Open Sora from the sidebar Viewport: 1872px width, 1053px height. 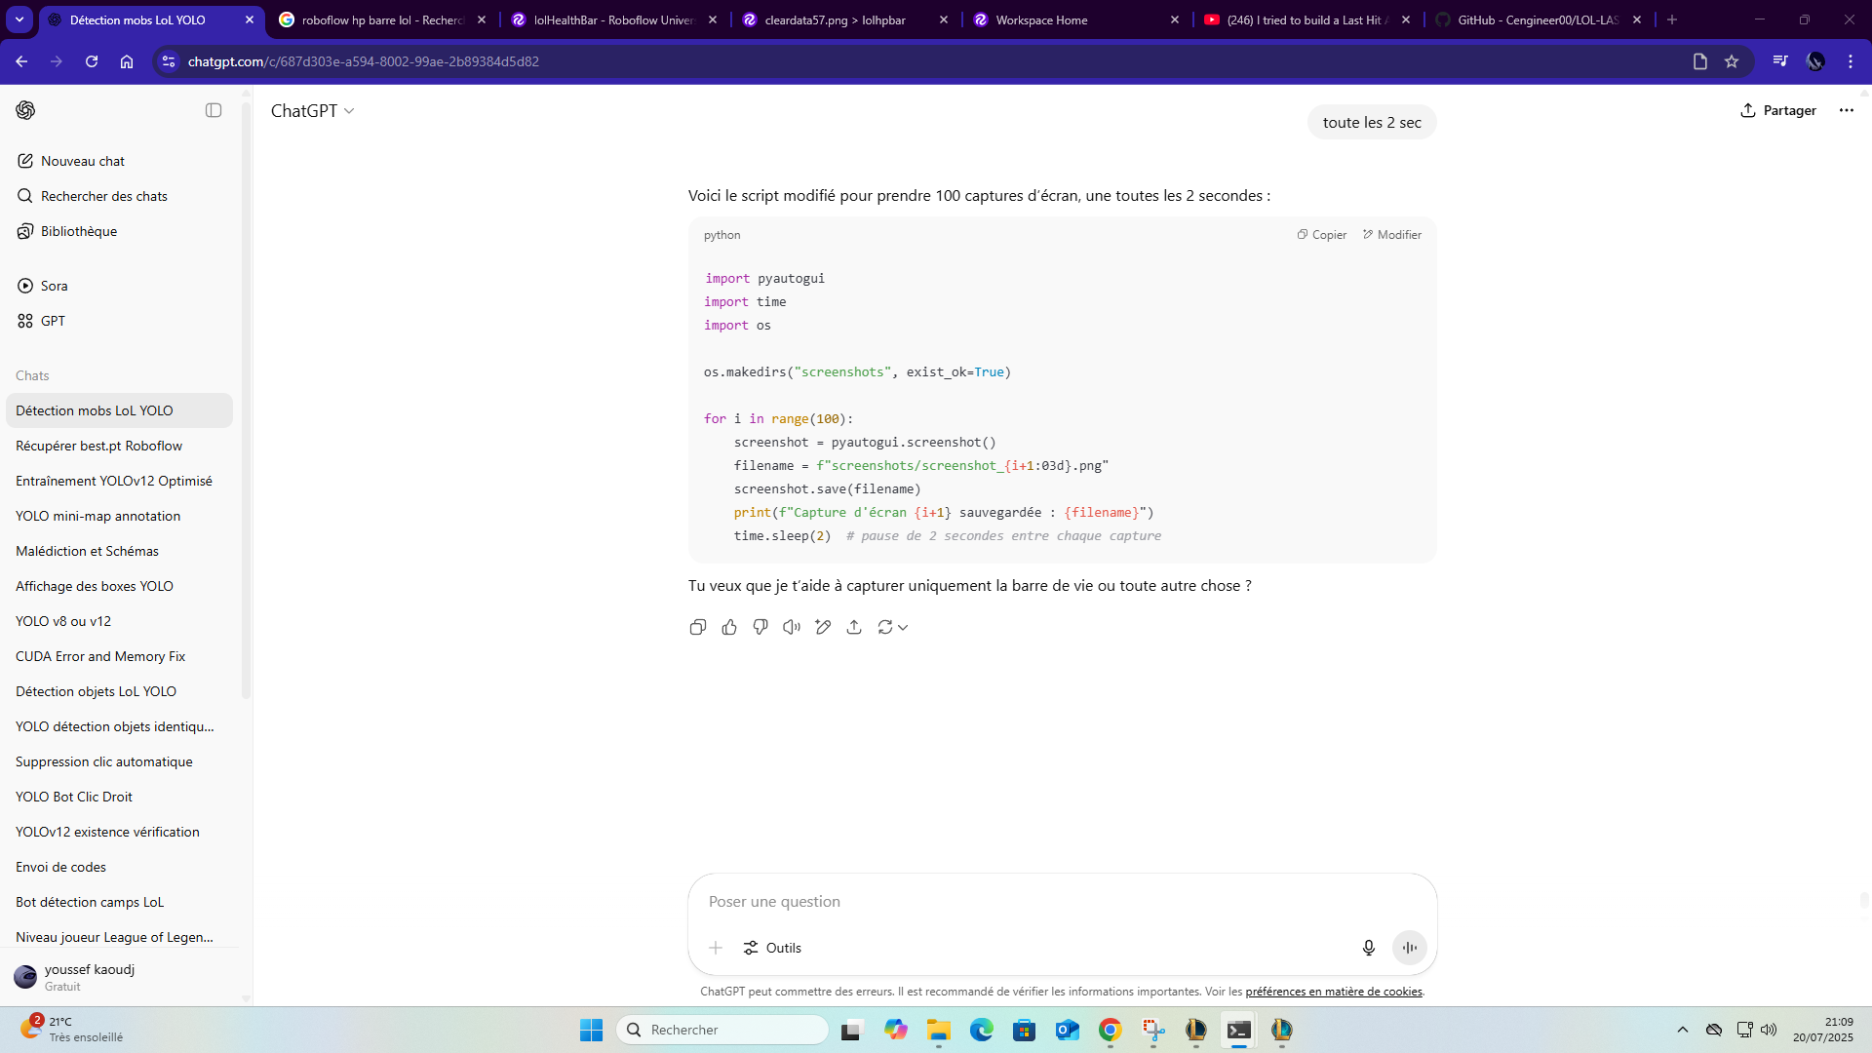pos(120,286)
